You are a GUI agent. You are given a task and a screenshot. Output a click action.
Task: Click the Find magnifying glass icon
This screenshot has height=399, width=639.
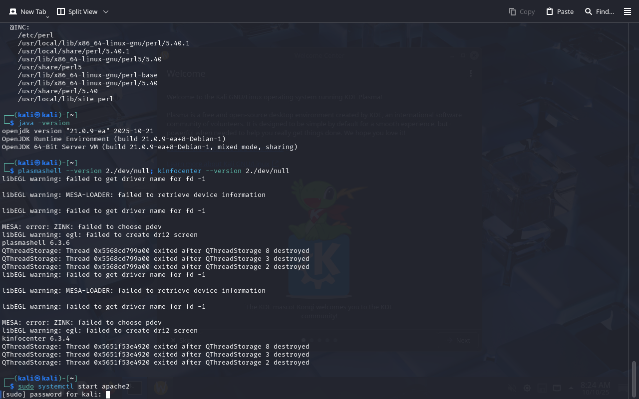[589, 11]
